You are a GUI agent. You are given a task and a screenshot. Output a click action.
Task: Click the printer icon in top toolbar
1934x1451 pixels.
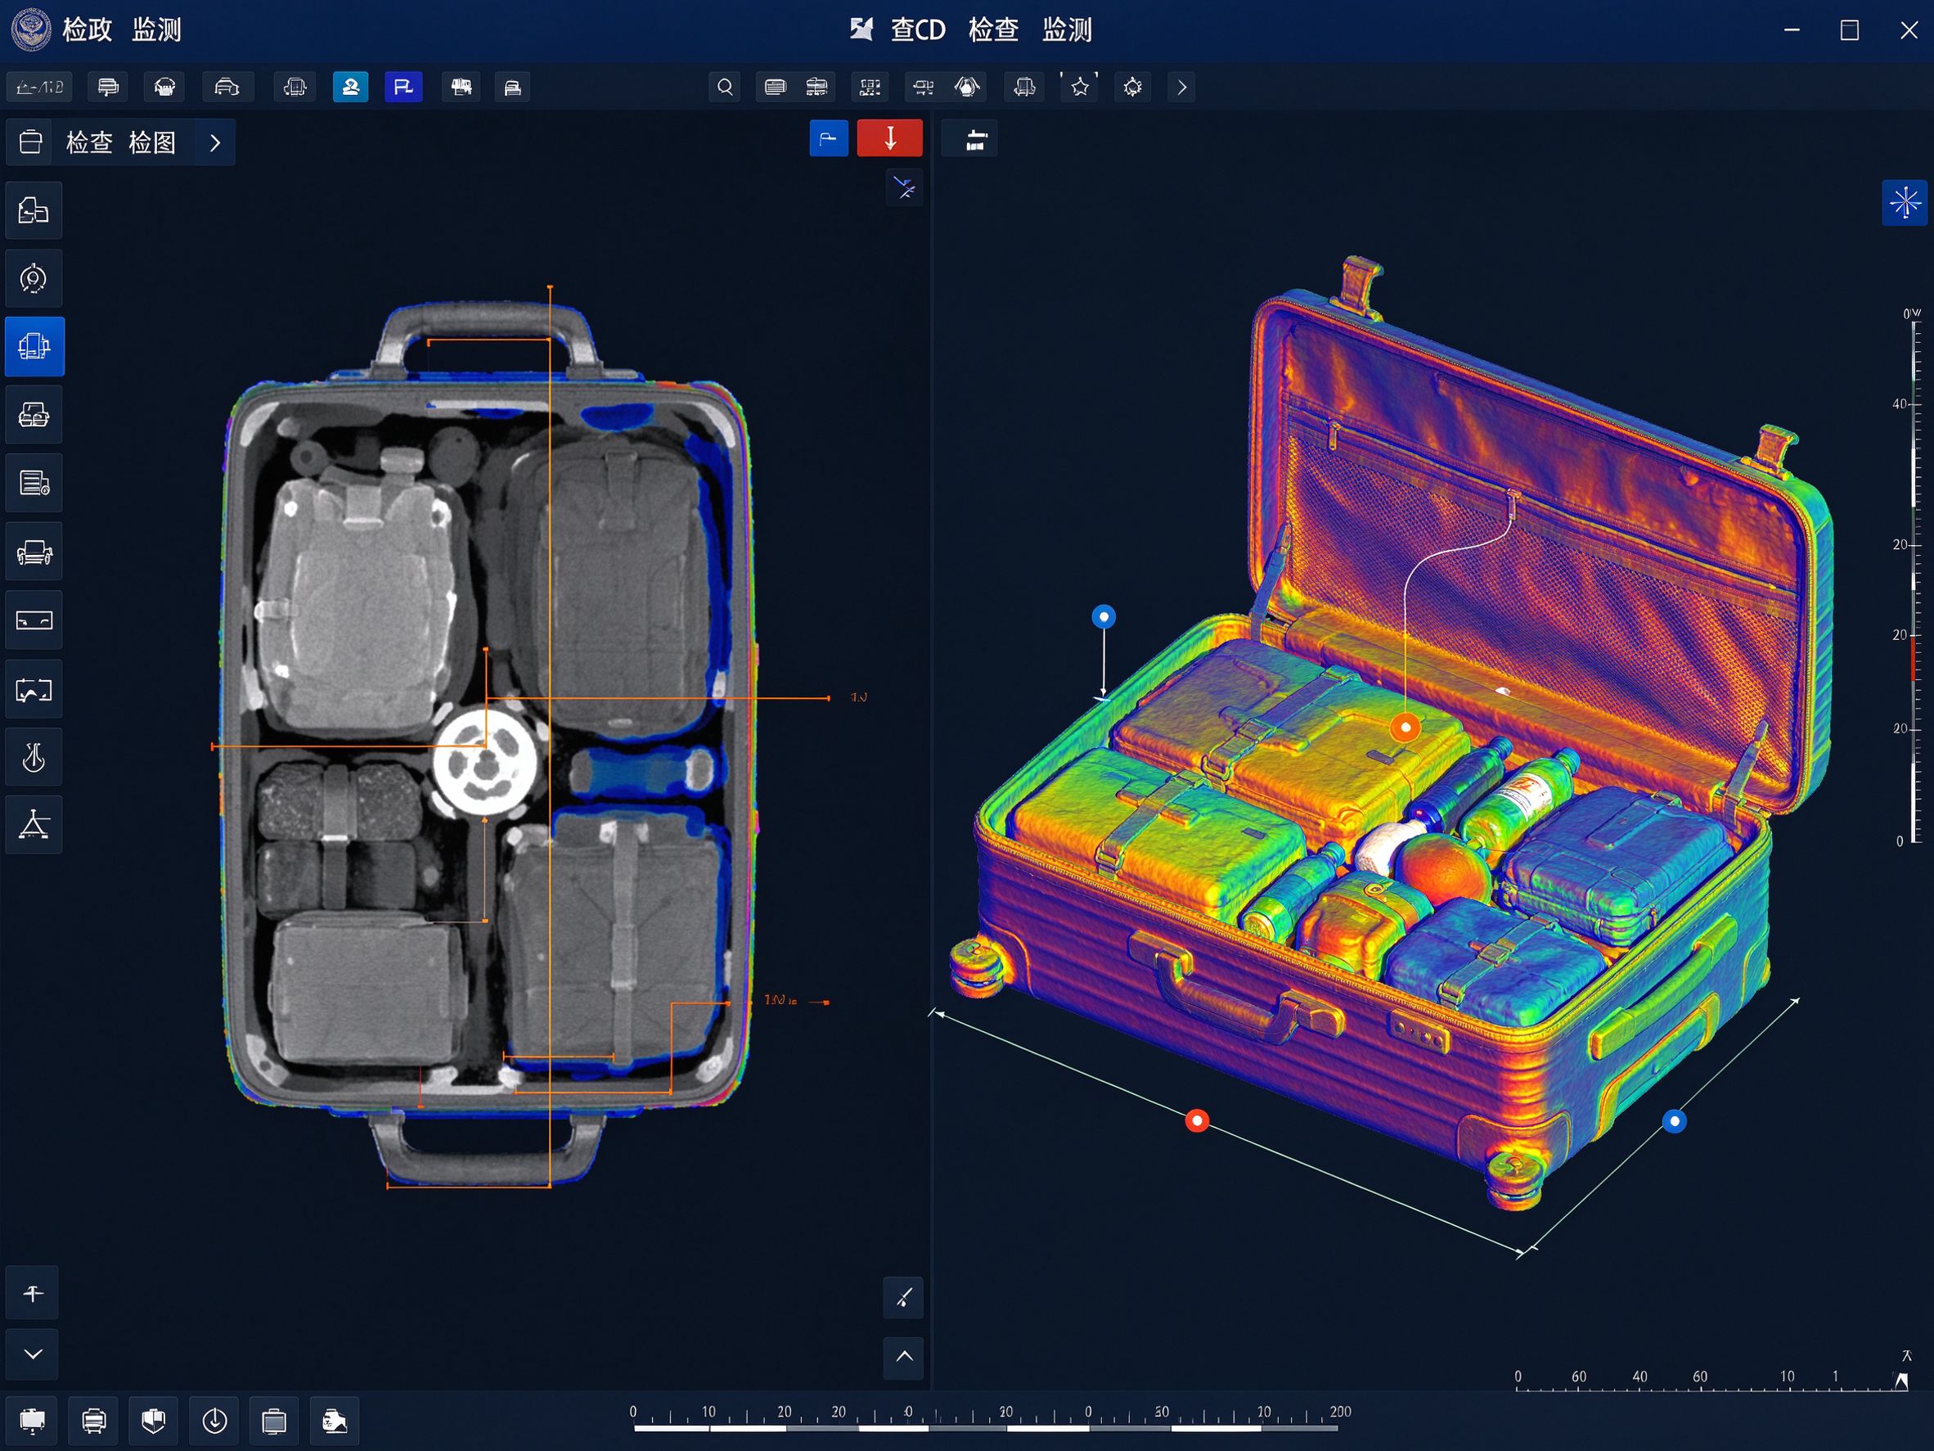(x=107, y=87)
